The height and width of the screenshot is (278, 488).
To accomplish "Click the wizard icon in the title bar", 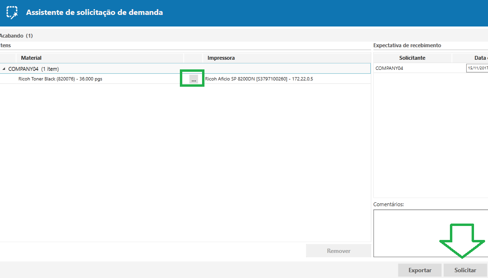I will [12, 13].
